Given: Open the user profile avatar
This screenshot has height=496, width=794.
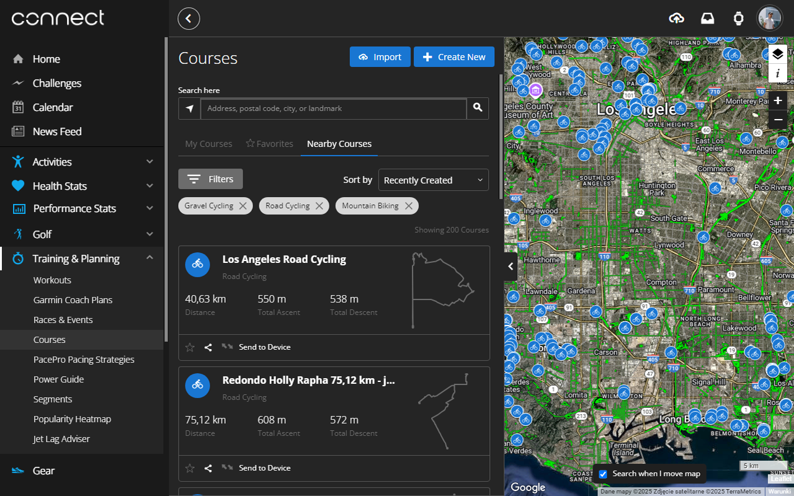Looking at the screenshot, I should point(770,19).
